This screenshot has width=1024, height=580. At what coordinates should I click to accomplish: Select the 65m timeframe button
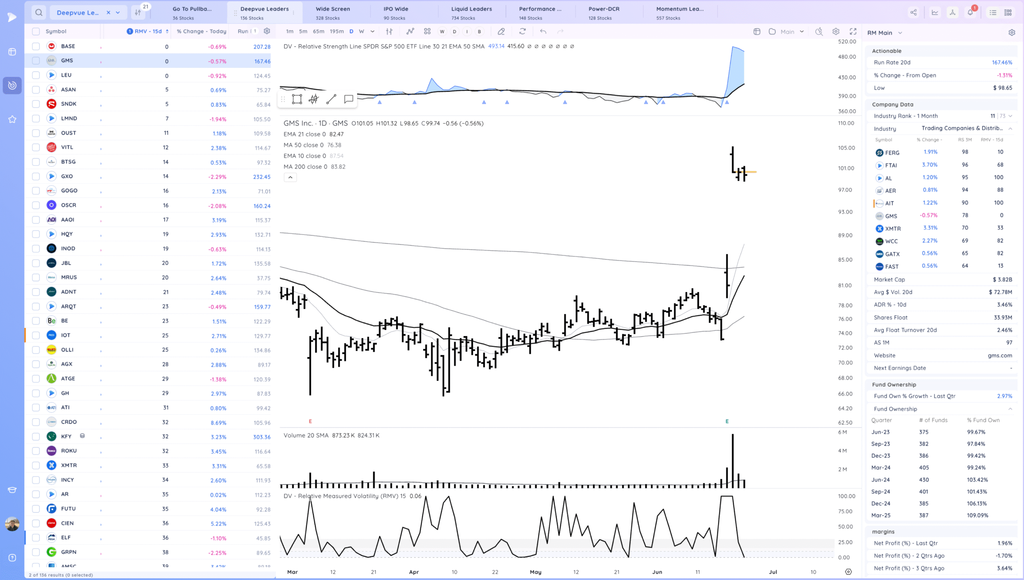coord(318,31)
